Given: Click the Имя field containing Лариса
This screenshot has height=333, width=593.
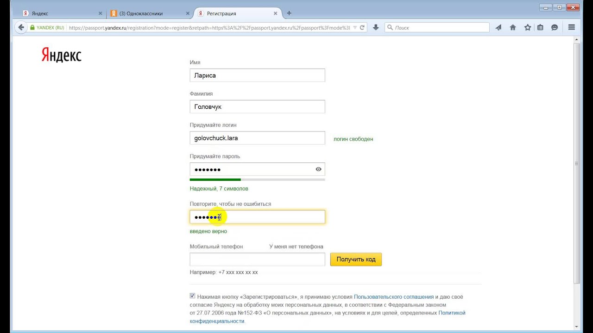Looking at the screenshot, I should point(257,75).
